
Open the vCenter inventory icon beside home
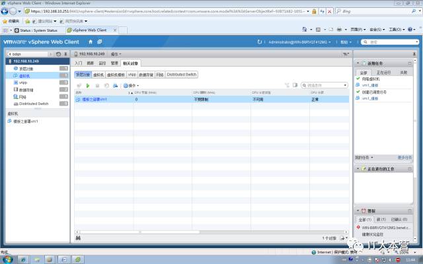(100, 42)
